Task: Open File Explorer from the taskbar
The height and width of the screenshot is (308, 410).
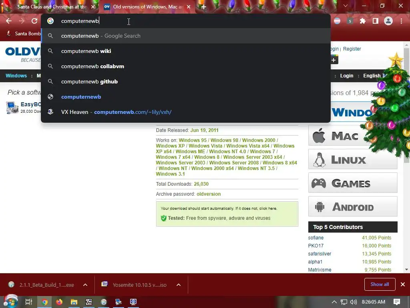Action: point(74,302)
